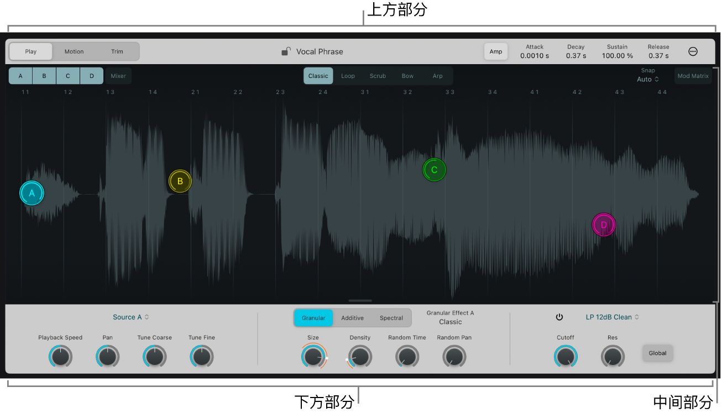Select source handle B on the waveform
Image resolution: width=722 pixels, height=413 pixels.
(x=180, y=181)
